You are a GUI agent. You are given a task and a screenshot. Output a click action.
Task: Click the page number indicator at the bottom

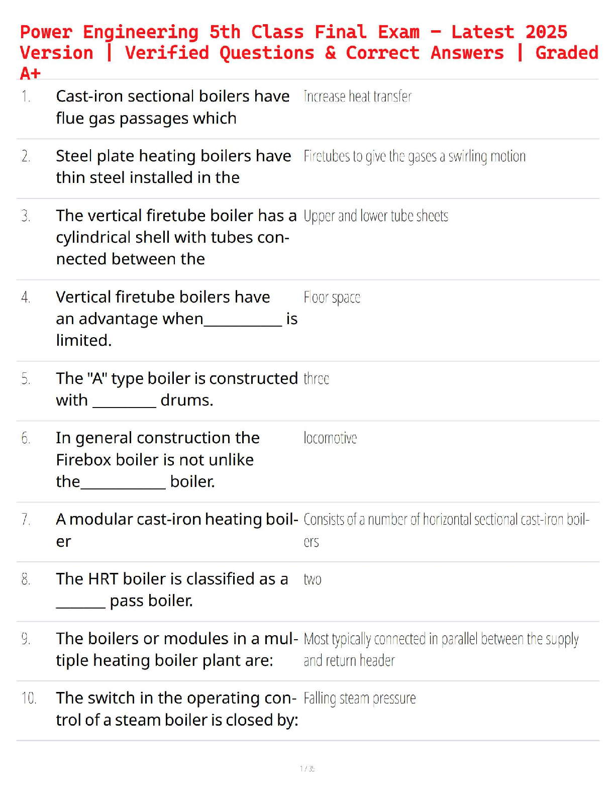click(307, 768)
